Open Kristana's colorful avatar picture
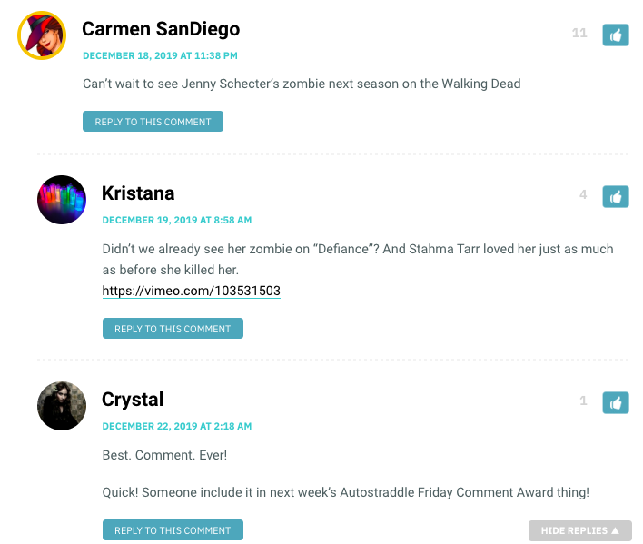The height and width of the screenshot is (544, 643). click(x=62, y=200)
